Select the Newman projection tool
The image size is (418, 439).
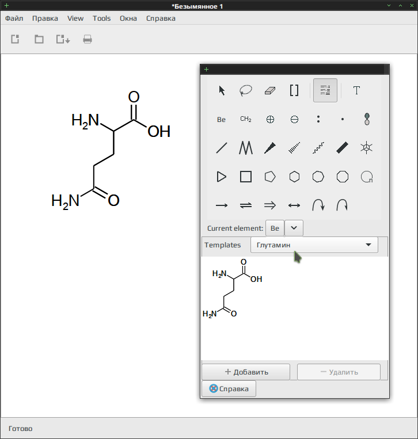366,148
